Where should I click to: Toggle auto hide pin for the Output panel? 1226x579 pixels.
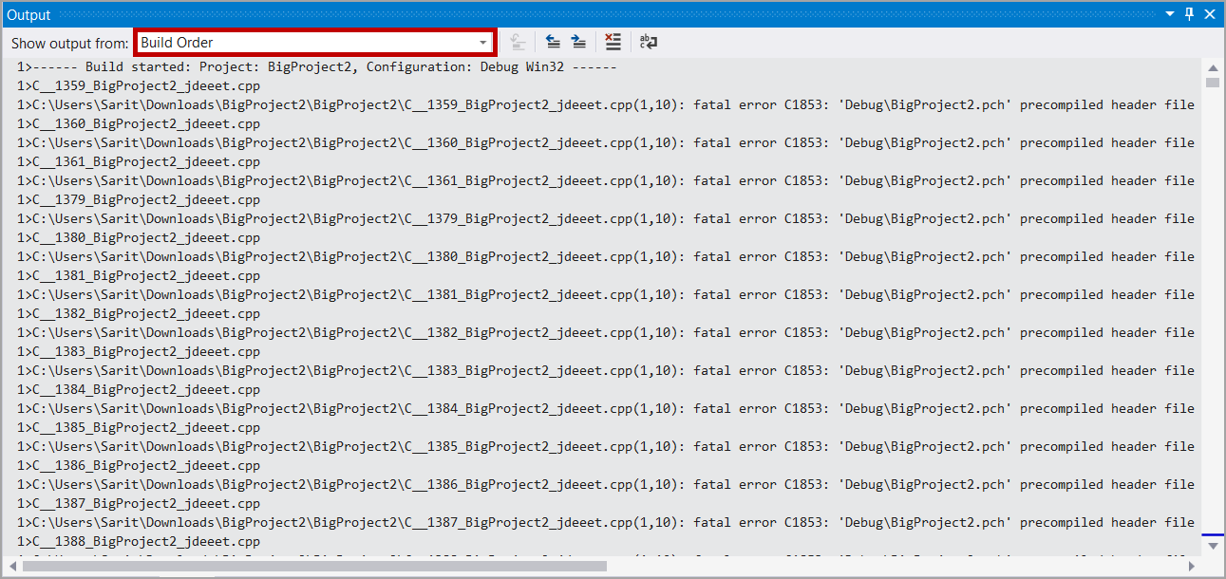pyautogui.click(x=1190, y=14)
